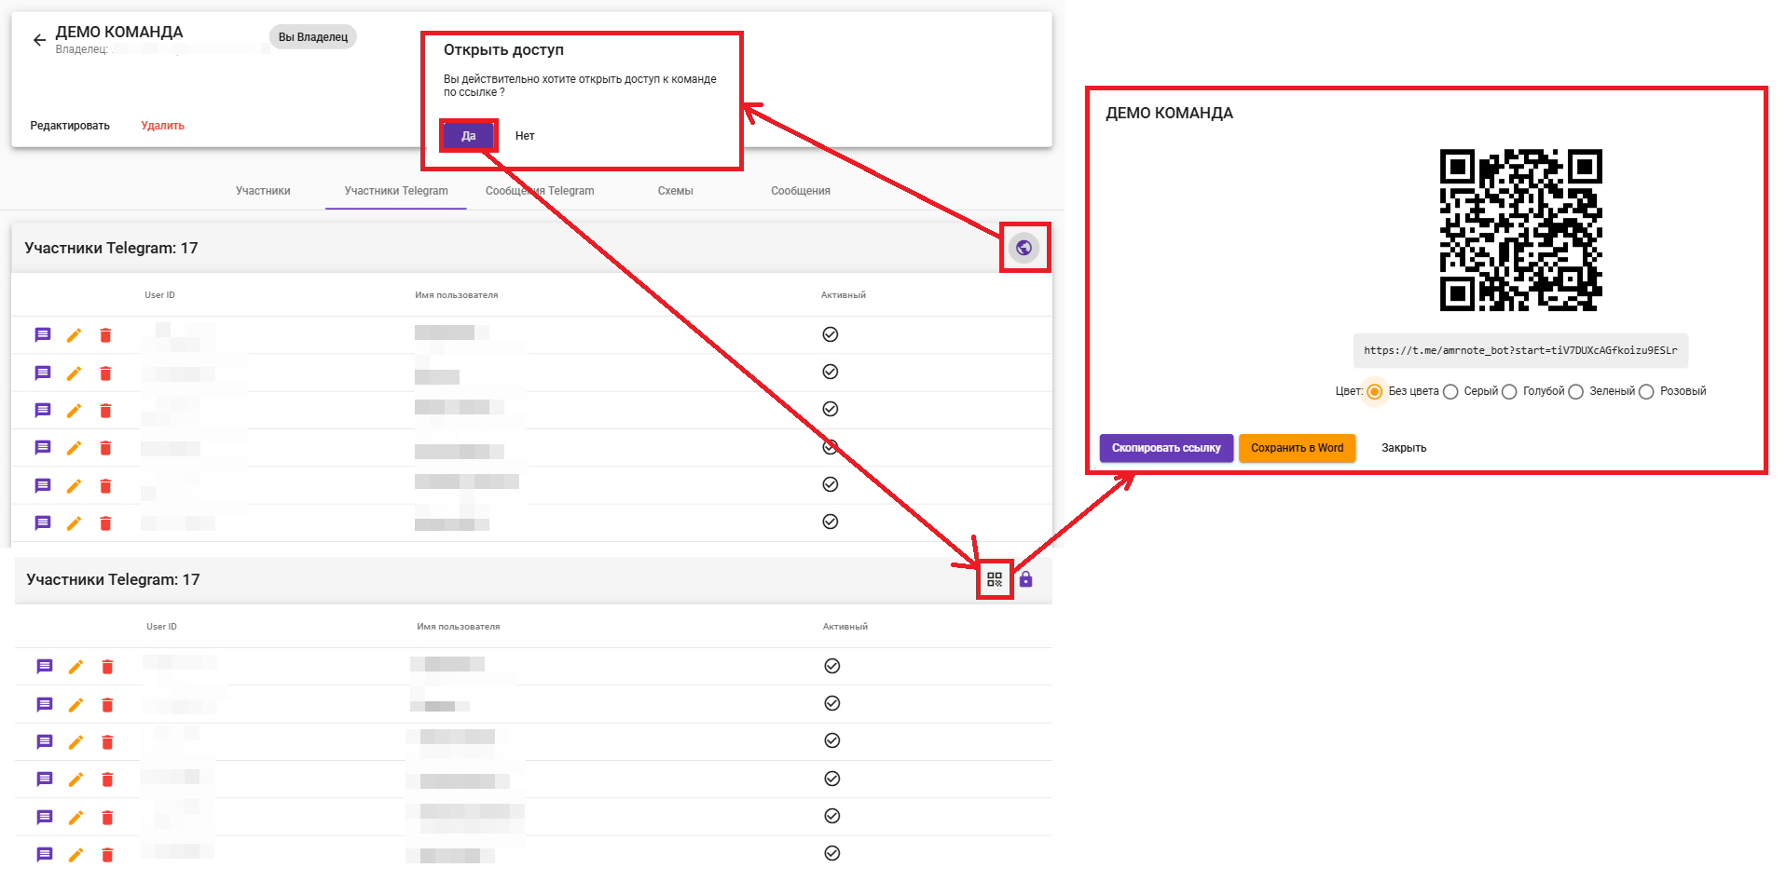Open the QR code icon in lower header

[995, 579]
